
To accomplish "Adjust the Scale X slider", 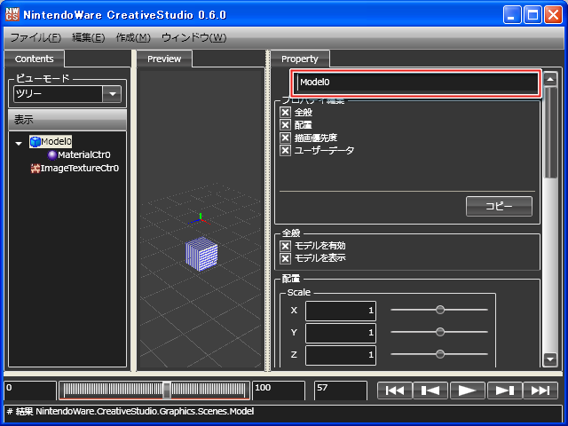I will click(x=439, y=310).
